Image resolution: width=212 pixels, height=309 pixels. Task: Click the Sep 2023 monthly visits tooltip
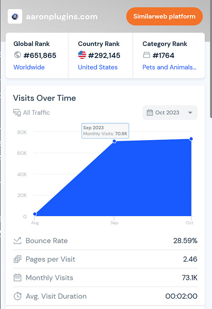105,131
